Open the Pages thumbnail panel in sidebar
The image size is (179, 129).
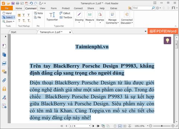coord(4,55)
